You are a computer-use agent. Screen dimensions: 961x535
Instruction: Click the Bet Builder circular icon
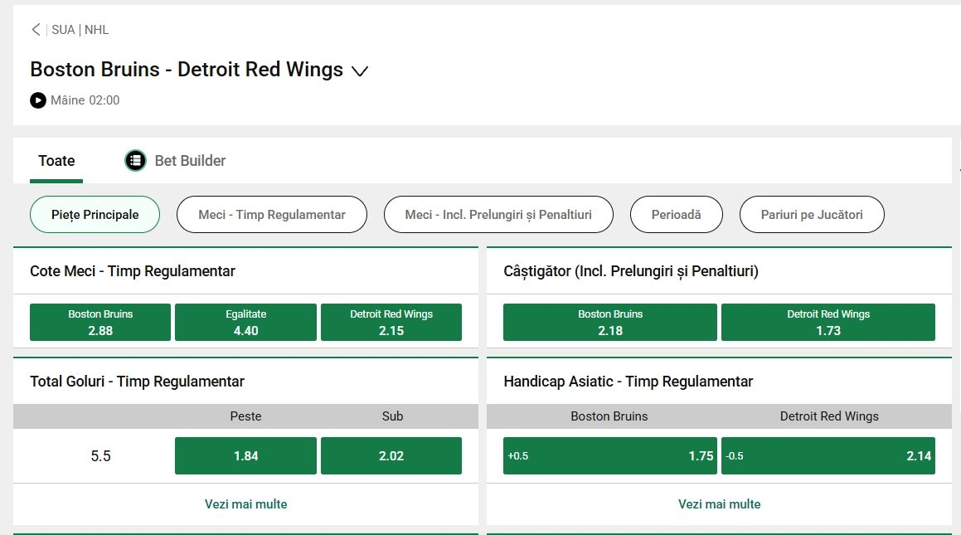135,160
